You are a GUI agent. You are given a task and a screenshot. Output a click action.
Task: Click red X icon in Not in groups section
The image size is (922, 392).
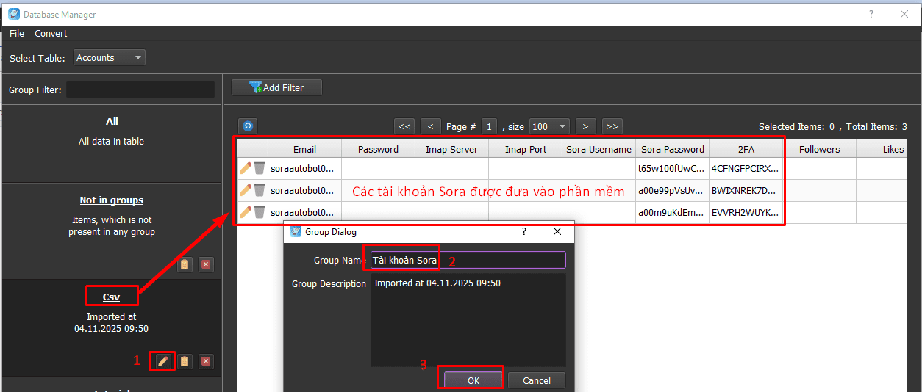click(x=206, y=264)
